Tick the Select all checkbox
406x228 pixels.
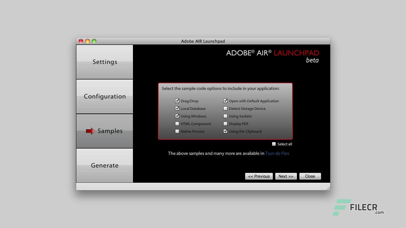274,144
